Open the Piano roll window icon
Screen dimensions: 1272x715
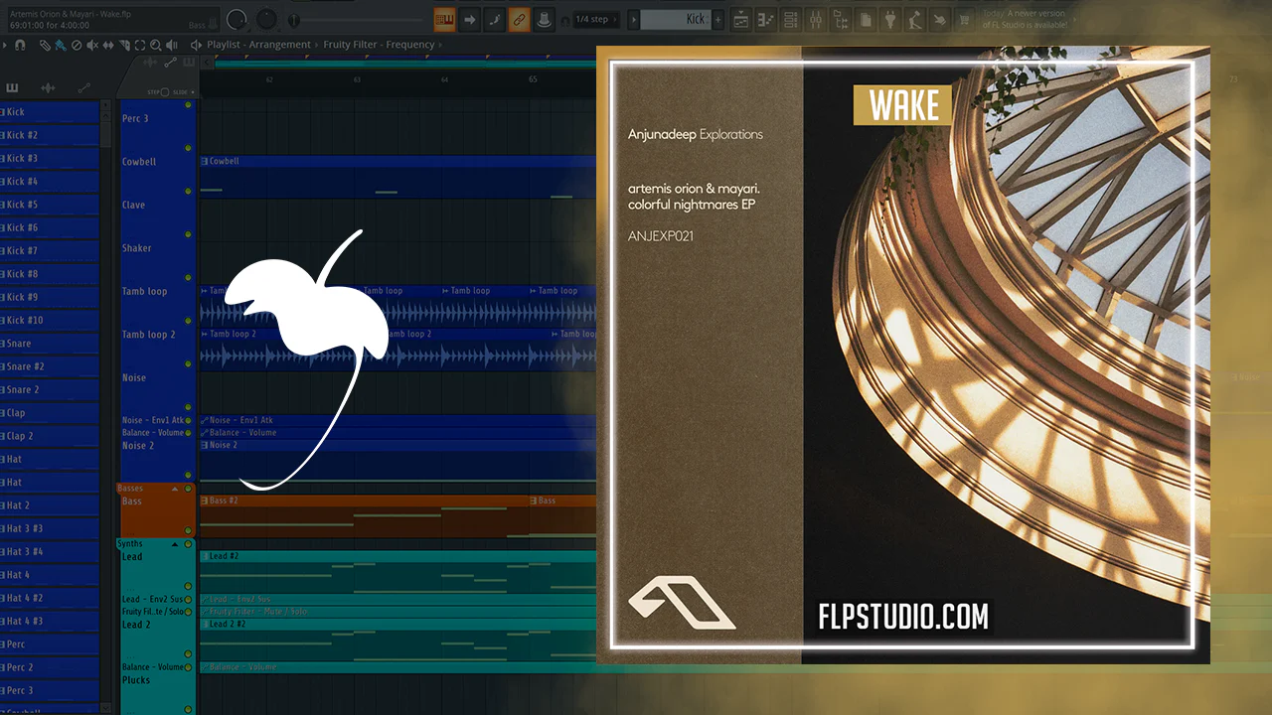click(766, 19)
